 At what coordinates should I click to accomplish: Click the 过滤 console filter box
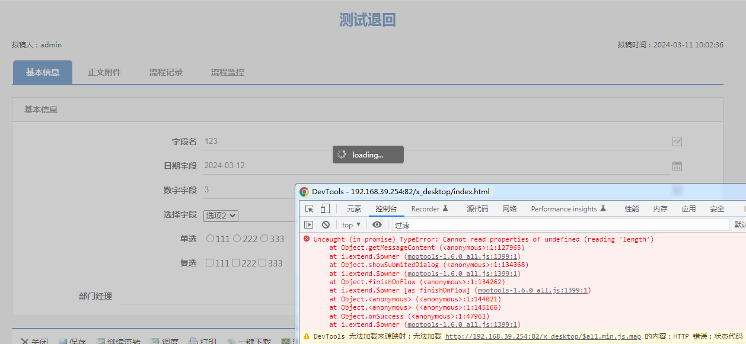point(560,225)
